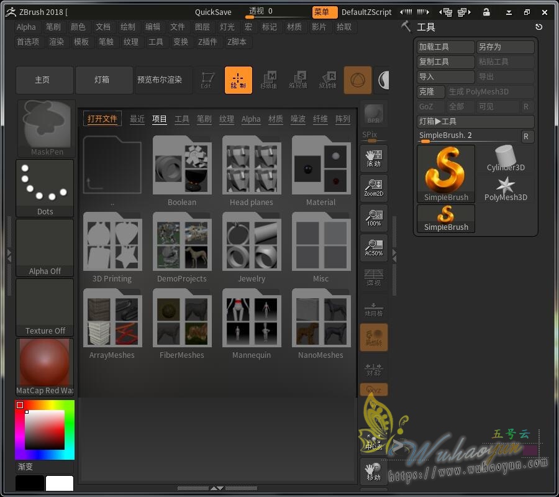
Task: Select the Cylinder3D tool
Action: coord(506,159)
